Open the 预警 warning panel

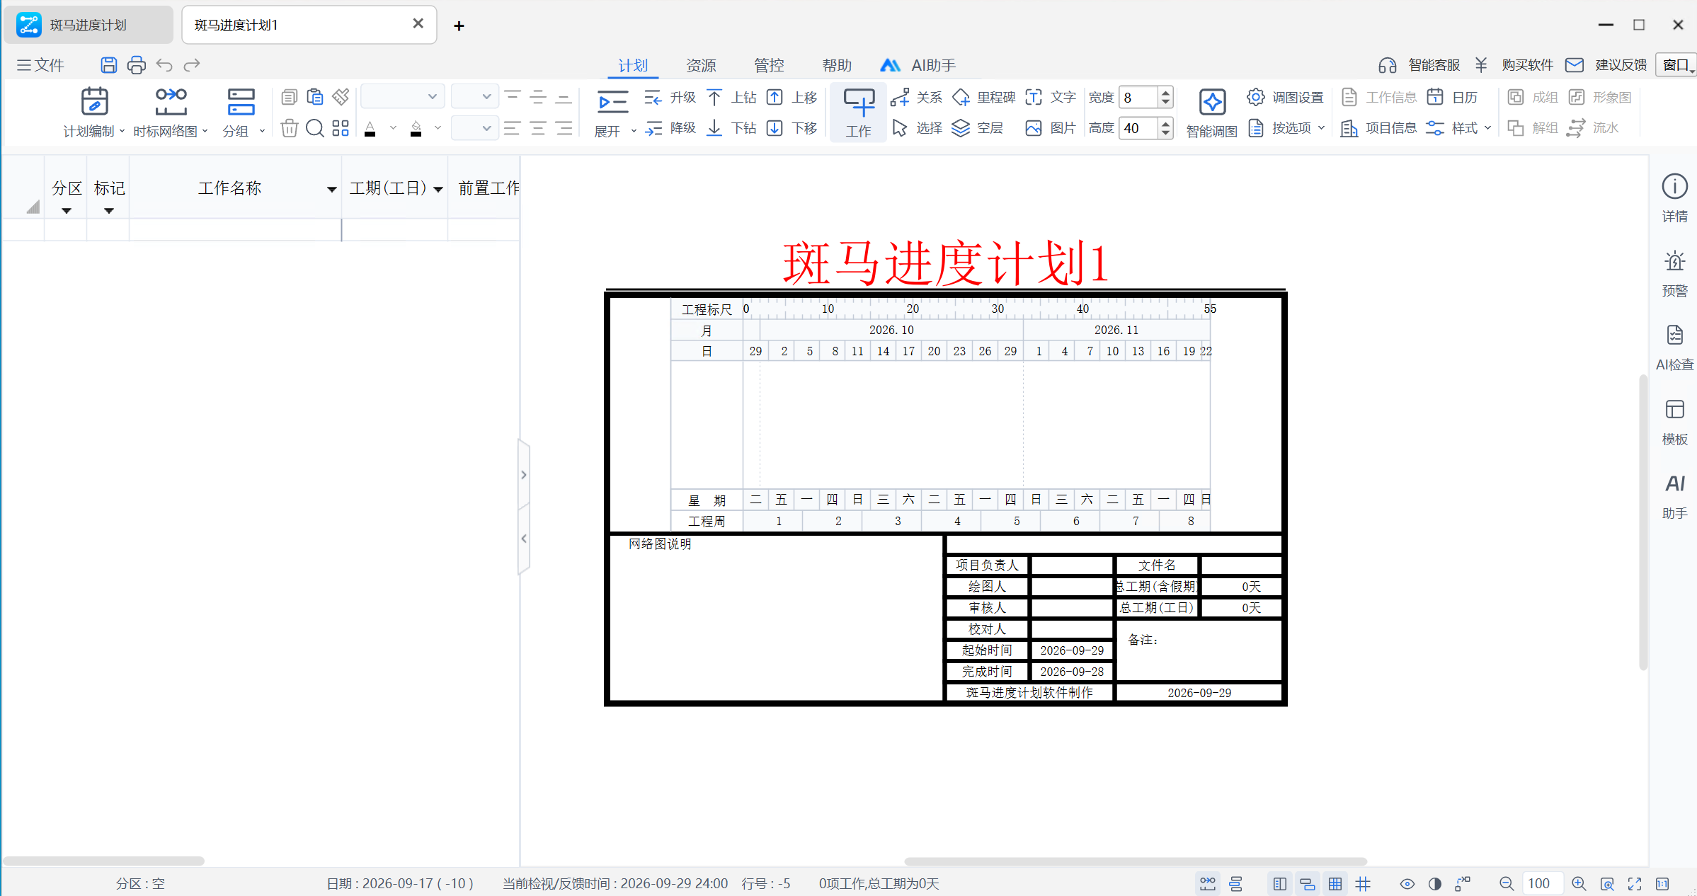tap(1674, 273)
